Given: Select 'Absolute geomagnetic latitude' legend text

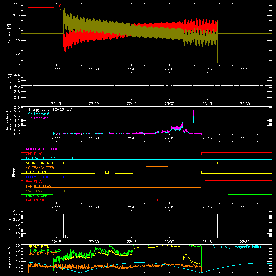Looking at the screenshot, I should 238,247.
